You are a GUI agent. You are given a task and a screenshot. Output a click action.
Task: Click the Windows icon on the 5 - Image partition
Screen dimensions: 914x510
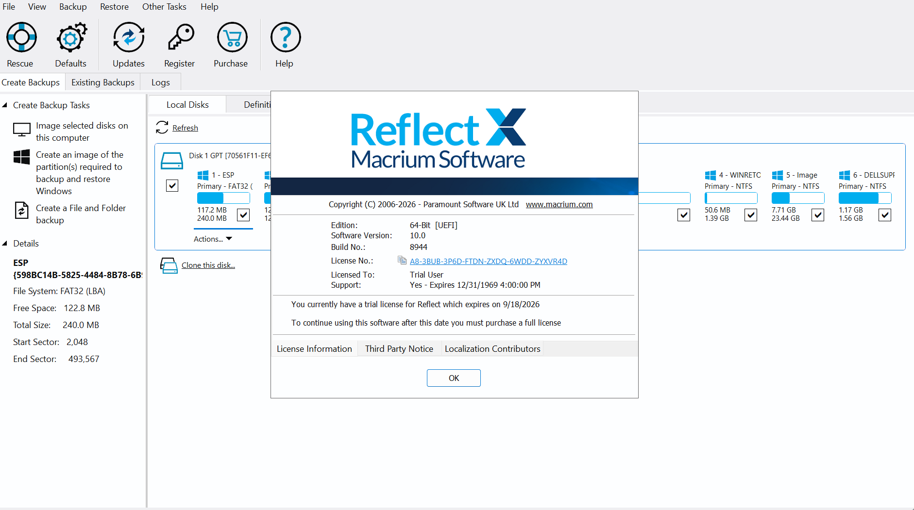[778, 175]
